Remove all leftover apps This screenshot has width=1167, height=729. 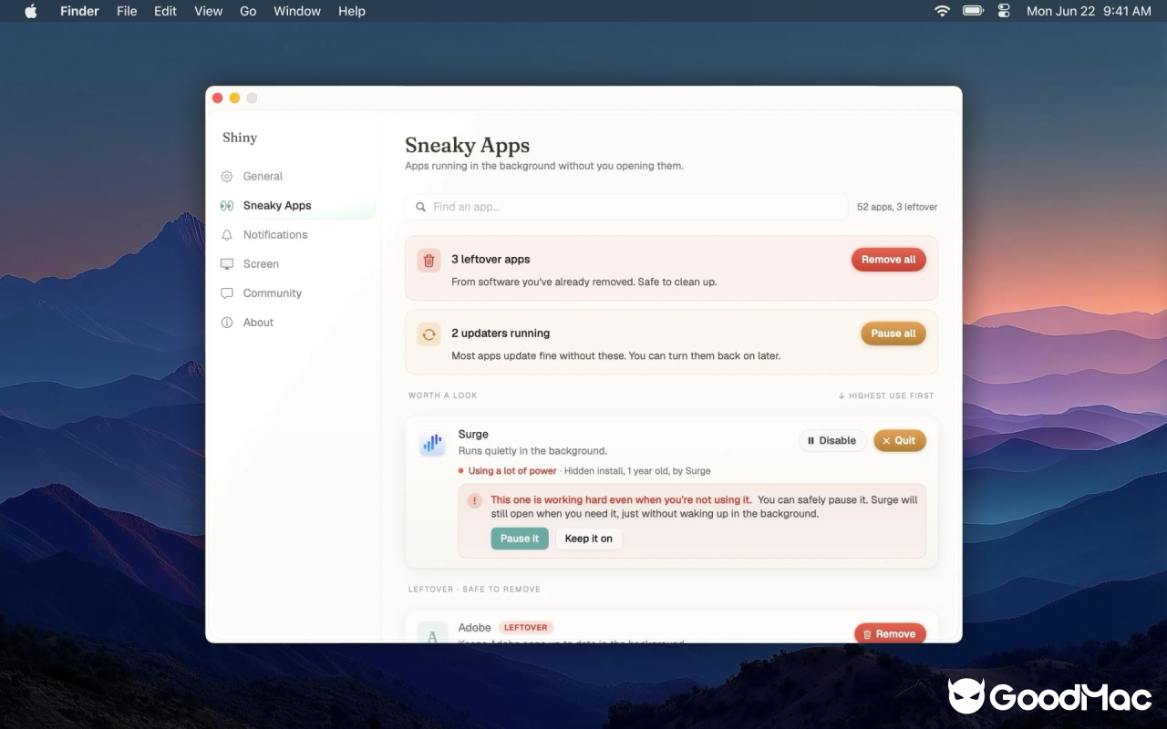pos(889,260)
